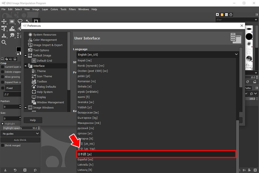Select the Crop tool
Viewport: 259px width, 173px height.
coord(36,21)
